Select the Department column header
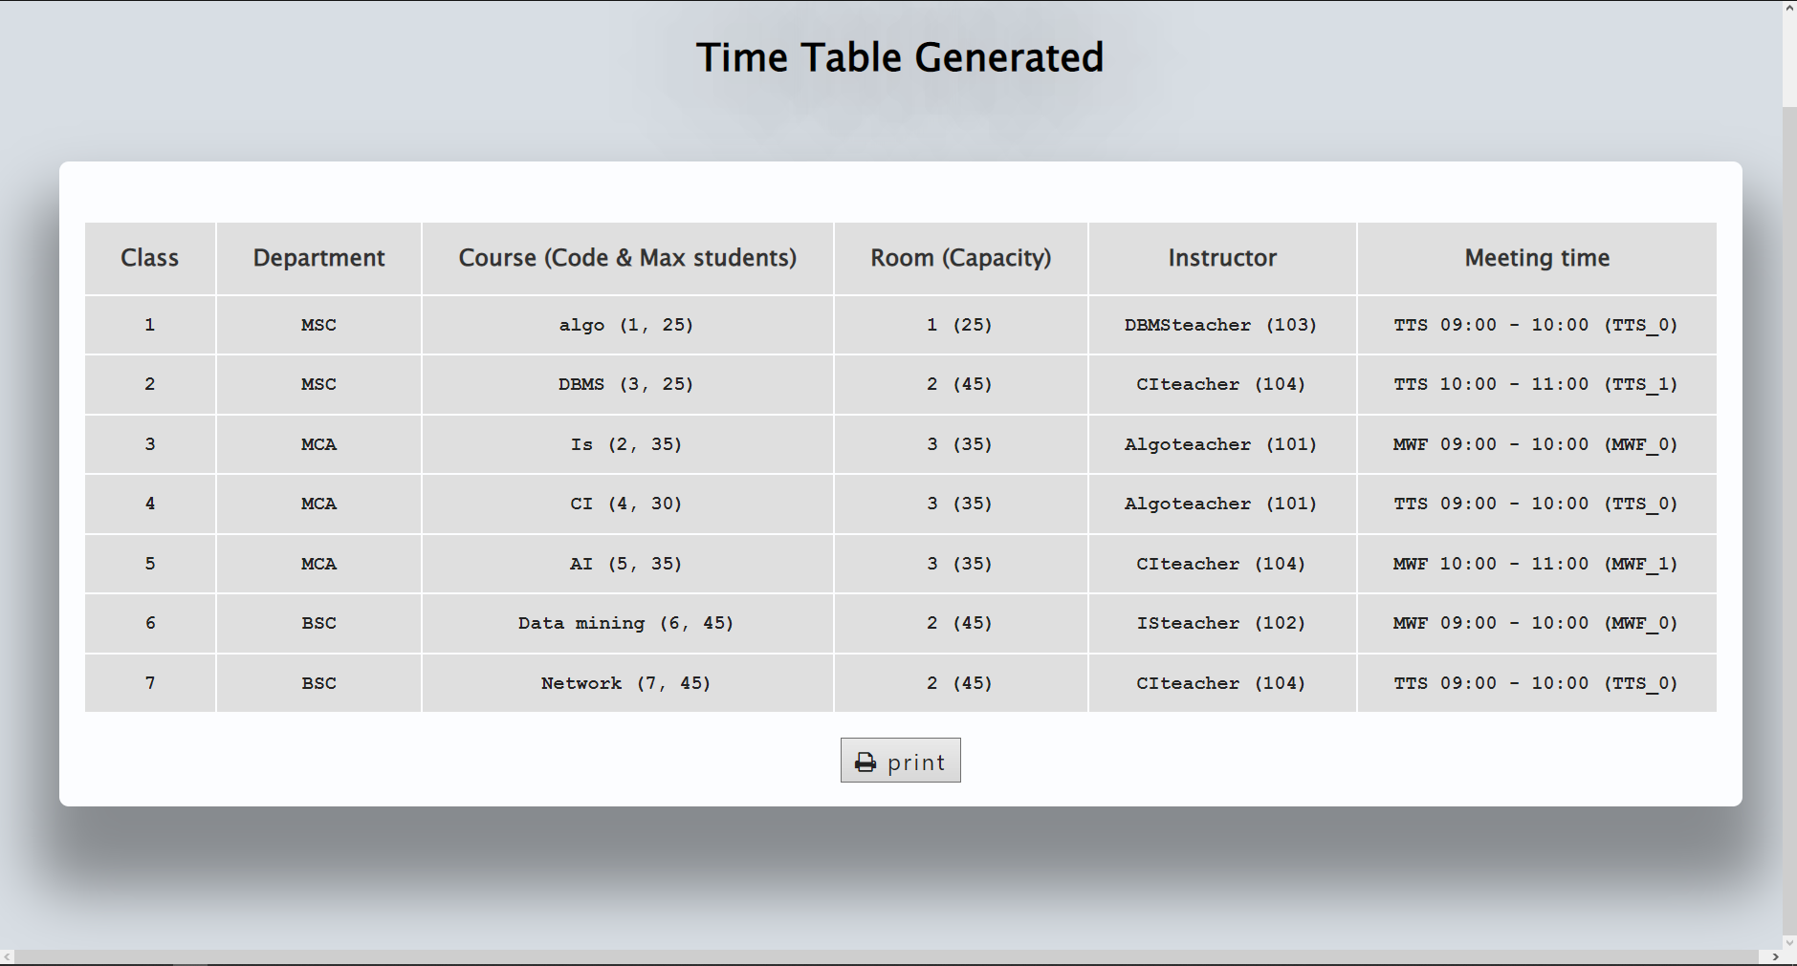This screenshot has width=1797, height=966. [318, 258]
